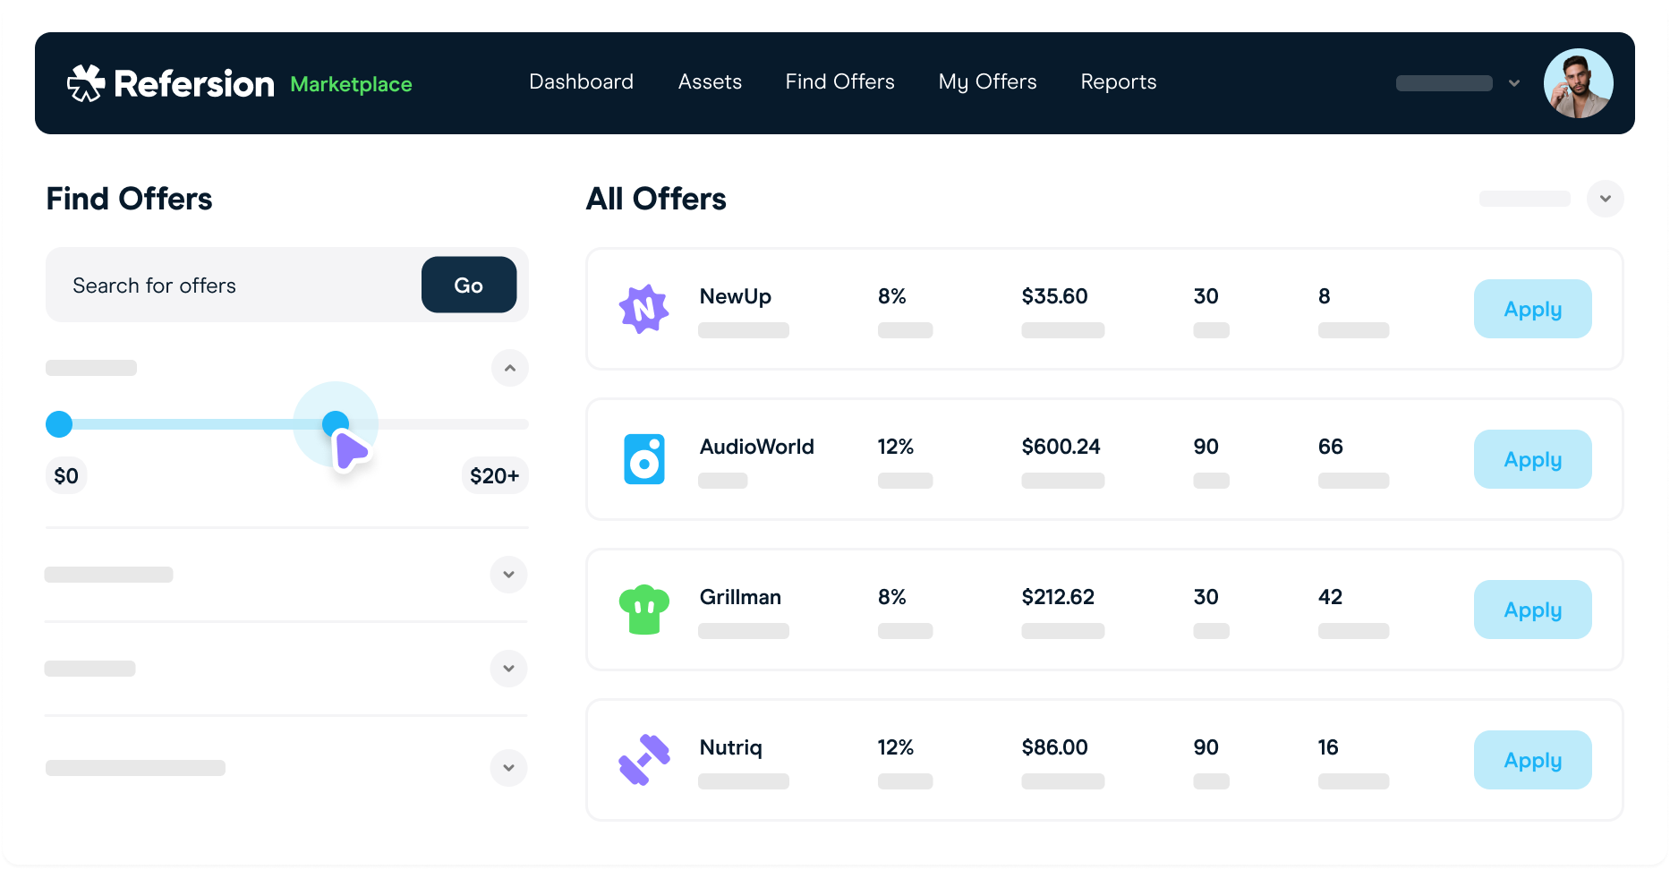This screenshot has width=1670, height=870.
Task: Apply to the Grillman offer
Action: (1533, 610)
